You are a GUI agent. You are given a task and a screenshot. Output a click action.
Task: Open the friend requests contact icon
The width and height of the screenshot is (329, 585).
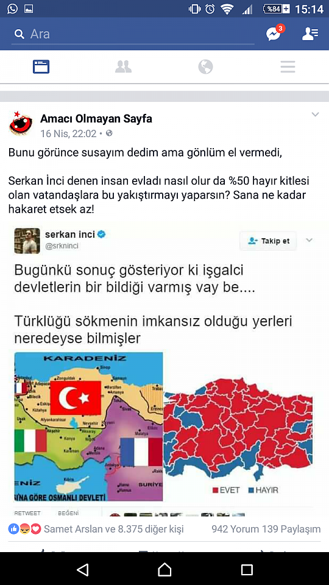coord(310,34)
